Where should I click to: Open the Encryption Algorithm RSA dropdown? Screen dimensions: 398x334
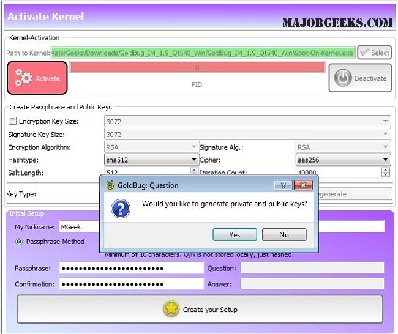click(x=152, y=147)
